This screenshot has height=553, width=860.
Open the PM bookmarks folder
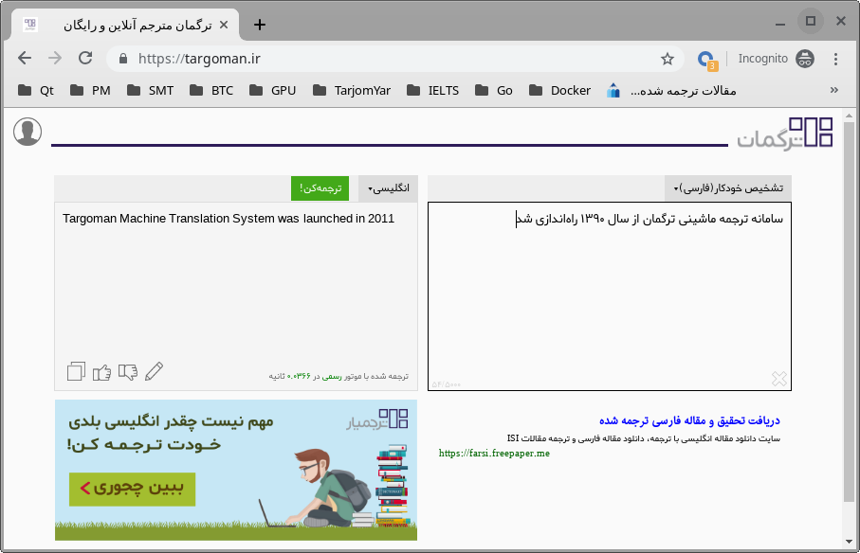pyautogui.click(x=90, y=90)
